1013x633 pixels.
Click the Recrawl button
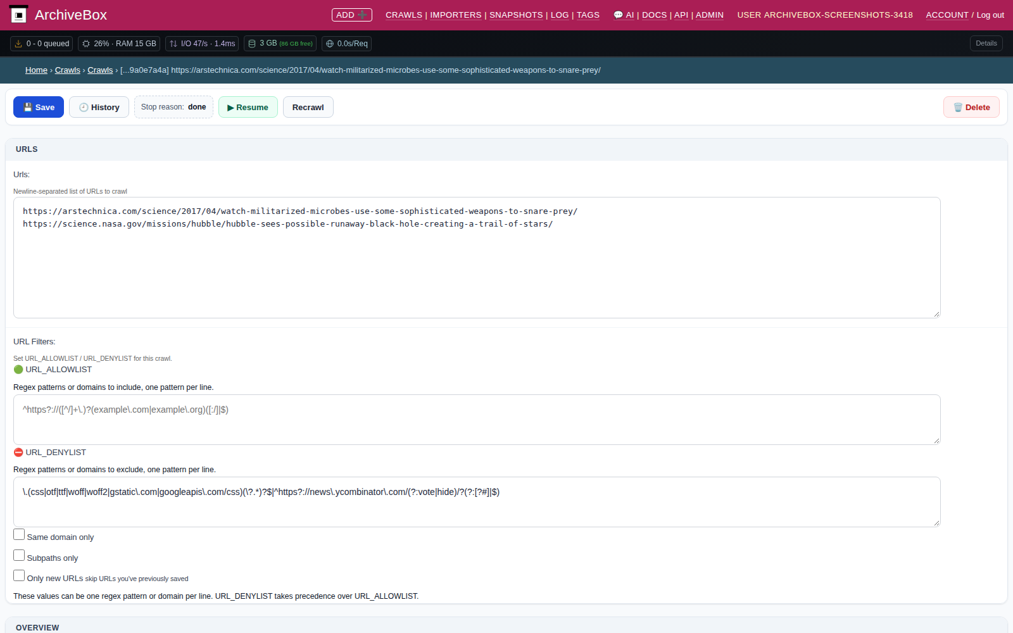click(x=308, y=107)
